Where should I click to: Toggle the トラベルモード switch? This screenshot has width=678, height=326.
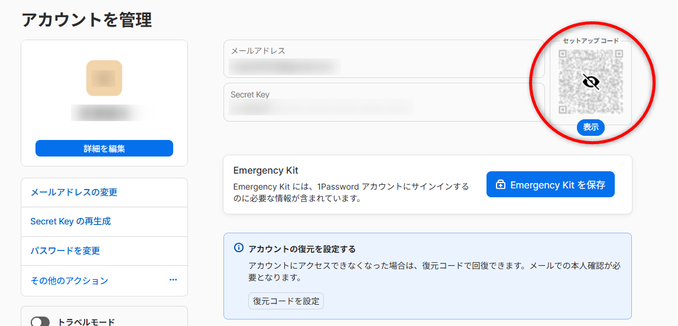click(x=40, y=322)
